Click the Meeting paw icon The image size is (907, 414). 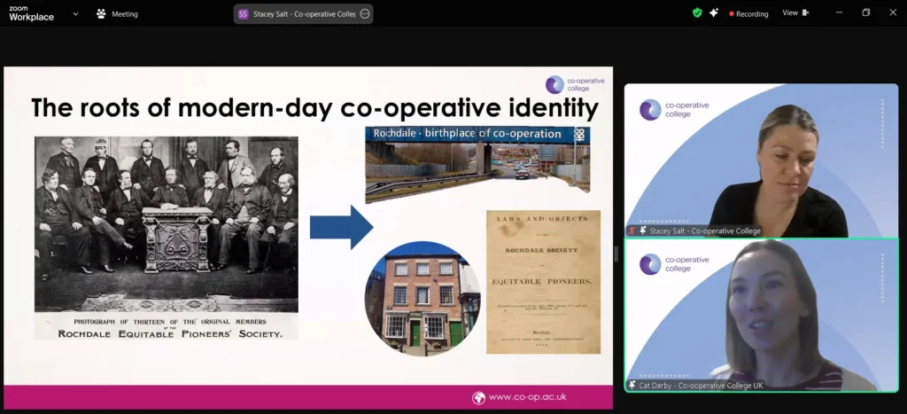point(101,14)
